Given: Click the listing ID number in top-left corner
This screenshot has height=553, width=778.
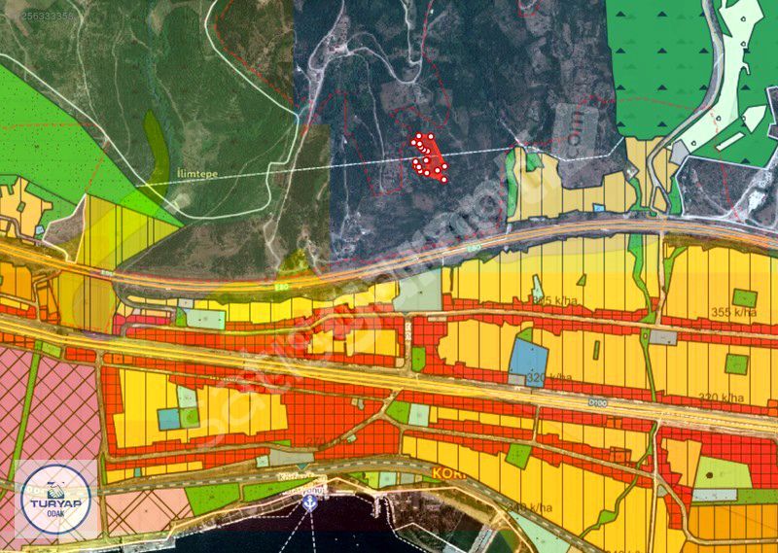Looking at the screenshot, I should [x=37, y=17].
